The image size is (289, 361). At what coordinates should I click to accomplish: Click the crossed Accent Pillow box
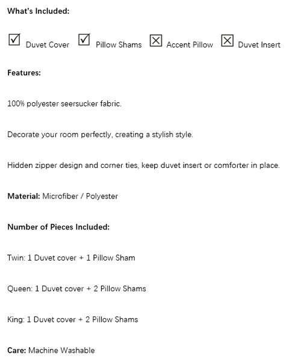[156, 41]
